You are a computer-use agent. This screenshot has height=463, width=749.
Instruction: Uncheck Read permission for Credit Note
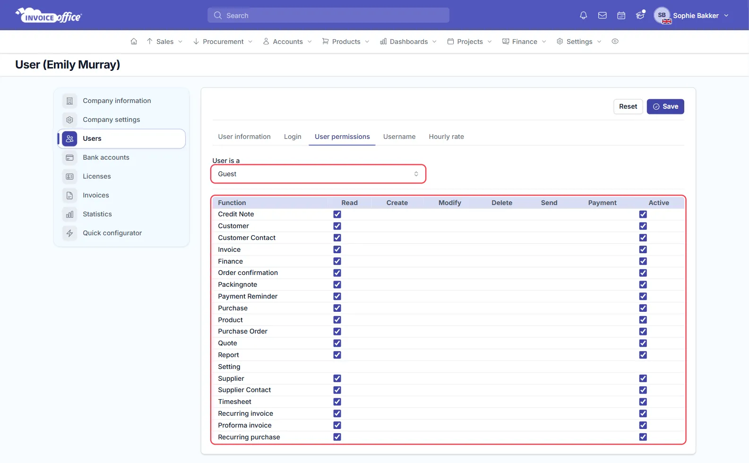pos(337,214)
